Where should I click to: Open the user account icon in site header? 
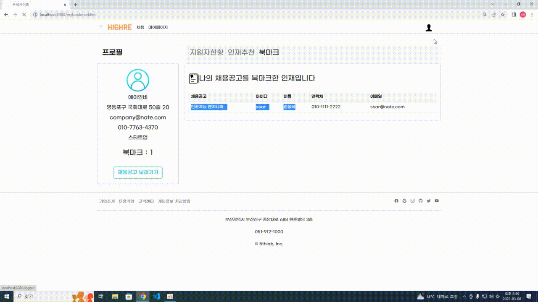point(429,28)
